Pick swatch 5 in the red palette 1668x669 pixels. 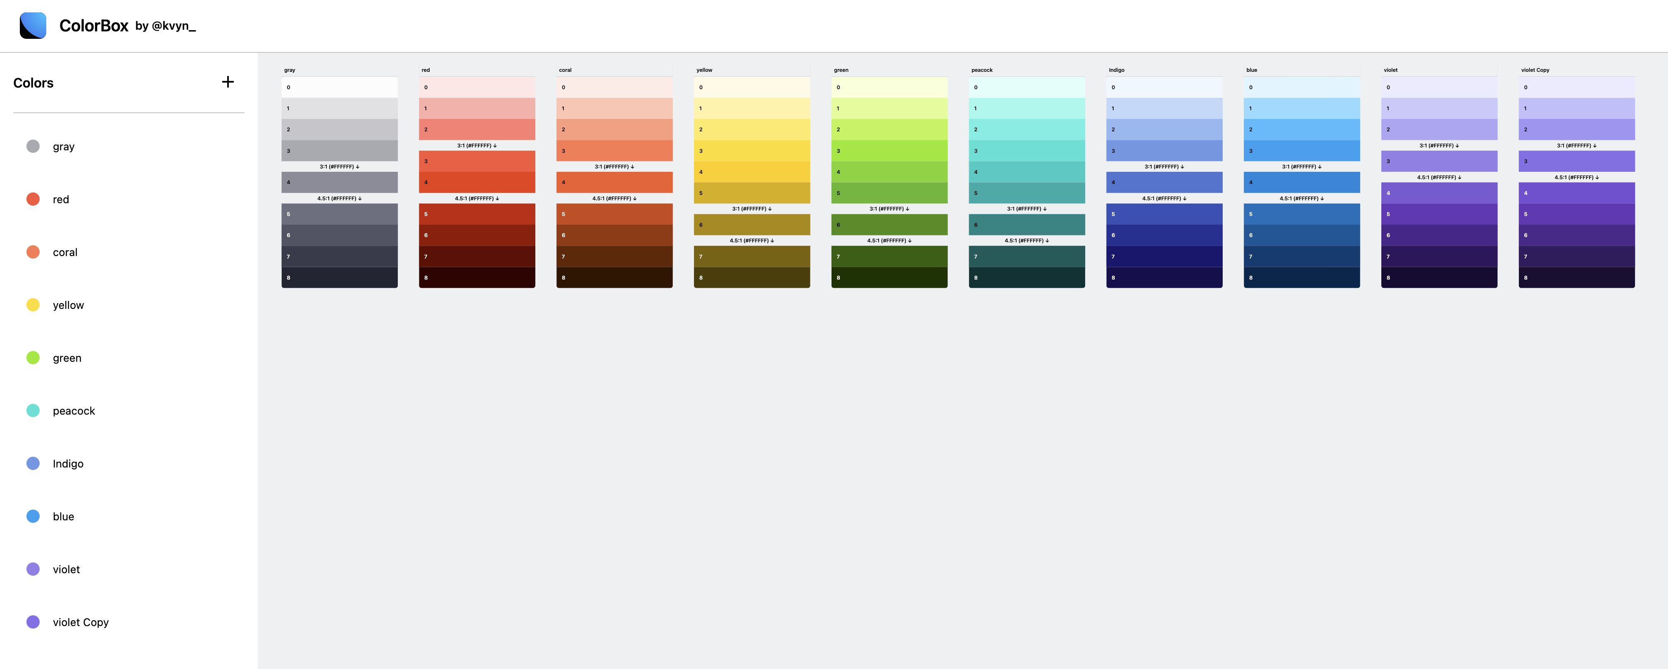[477, 214]
